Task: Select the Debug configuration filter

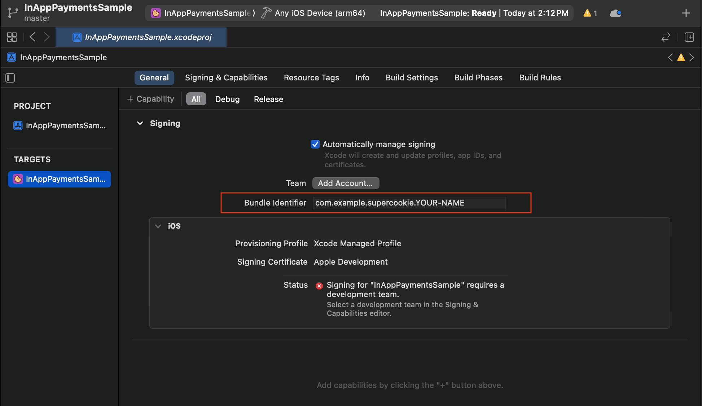Action: 227,99
